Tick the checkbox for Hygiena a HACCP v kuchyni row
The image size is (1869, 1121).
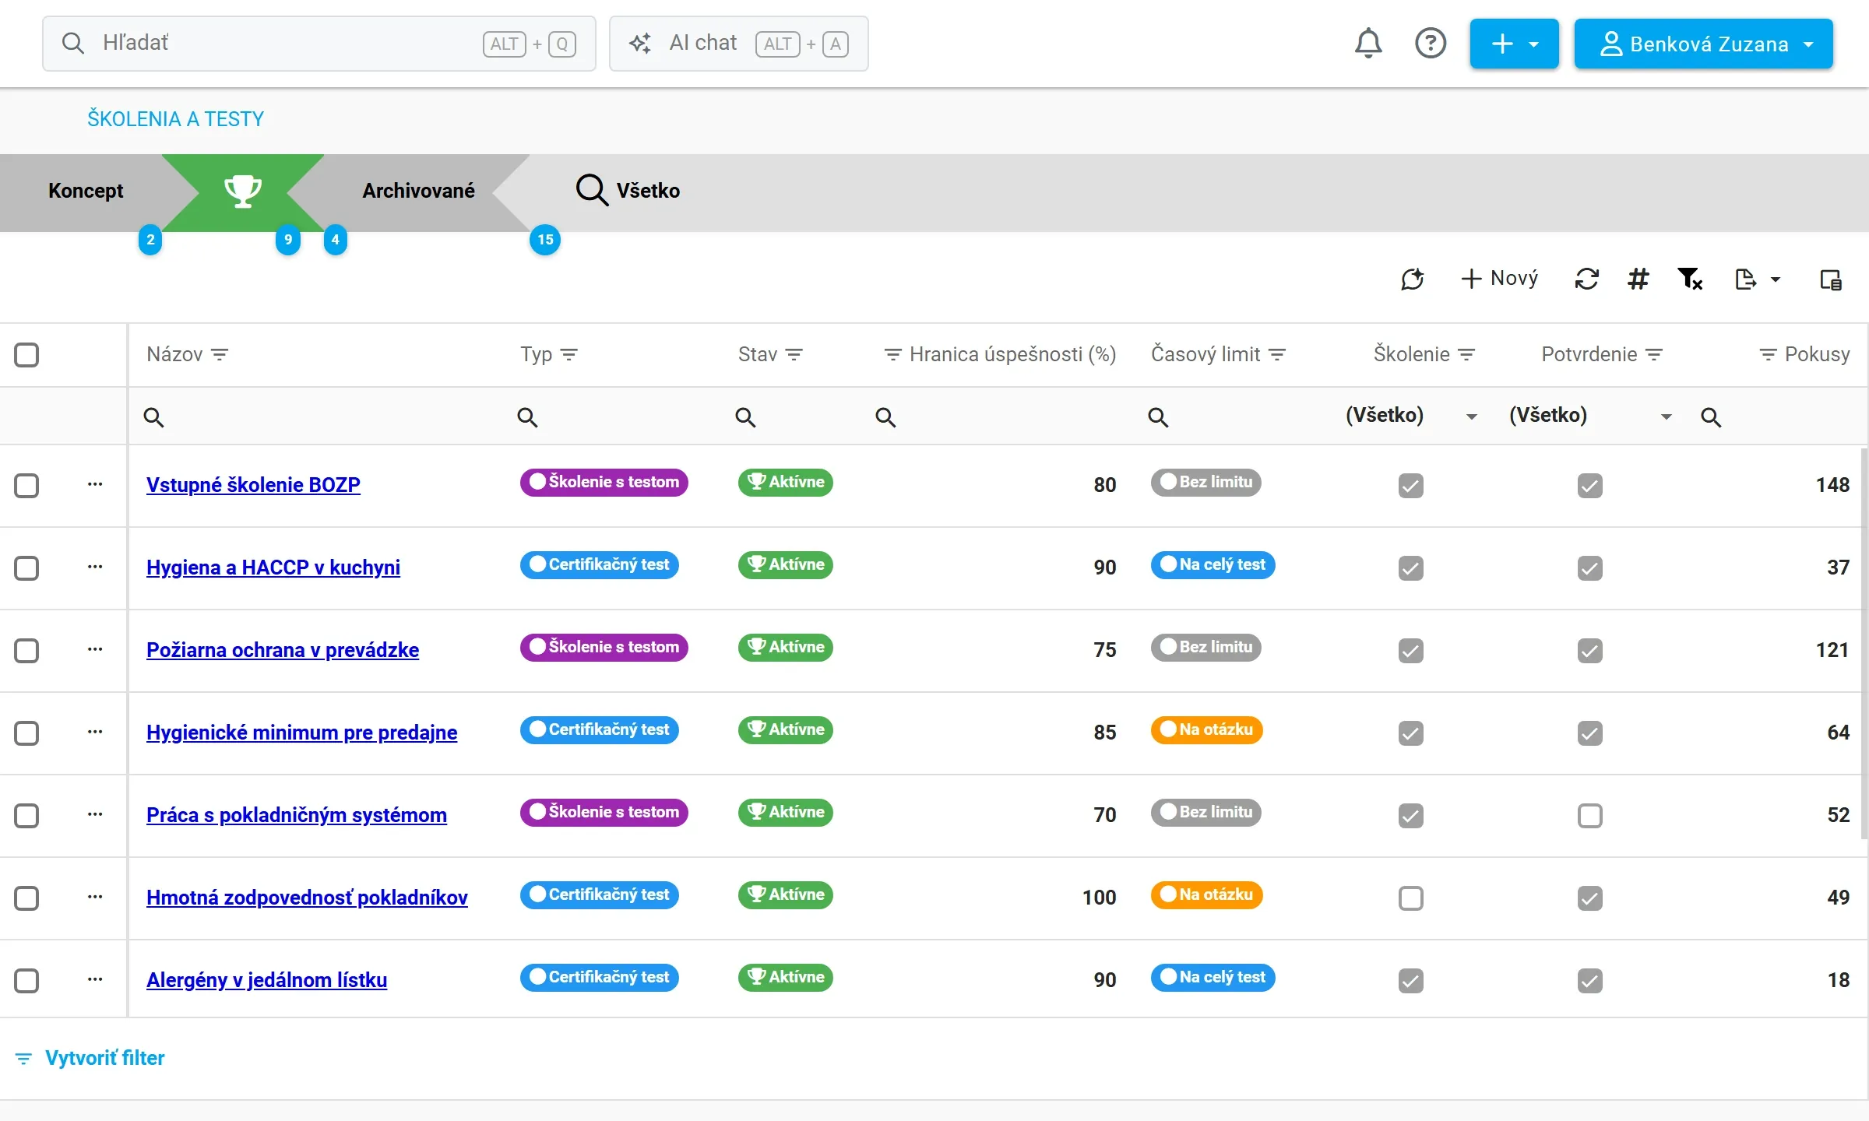(26, 568)
